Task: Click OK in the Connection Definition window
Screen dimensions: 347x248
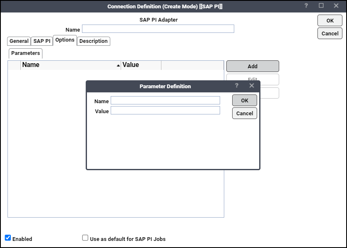Action: (x=330, y=20)
